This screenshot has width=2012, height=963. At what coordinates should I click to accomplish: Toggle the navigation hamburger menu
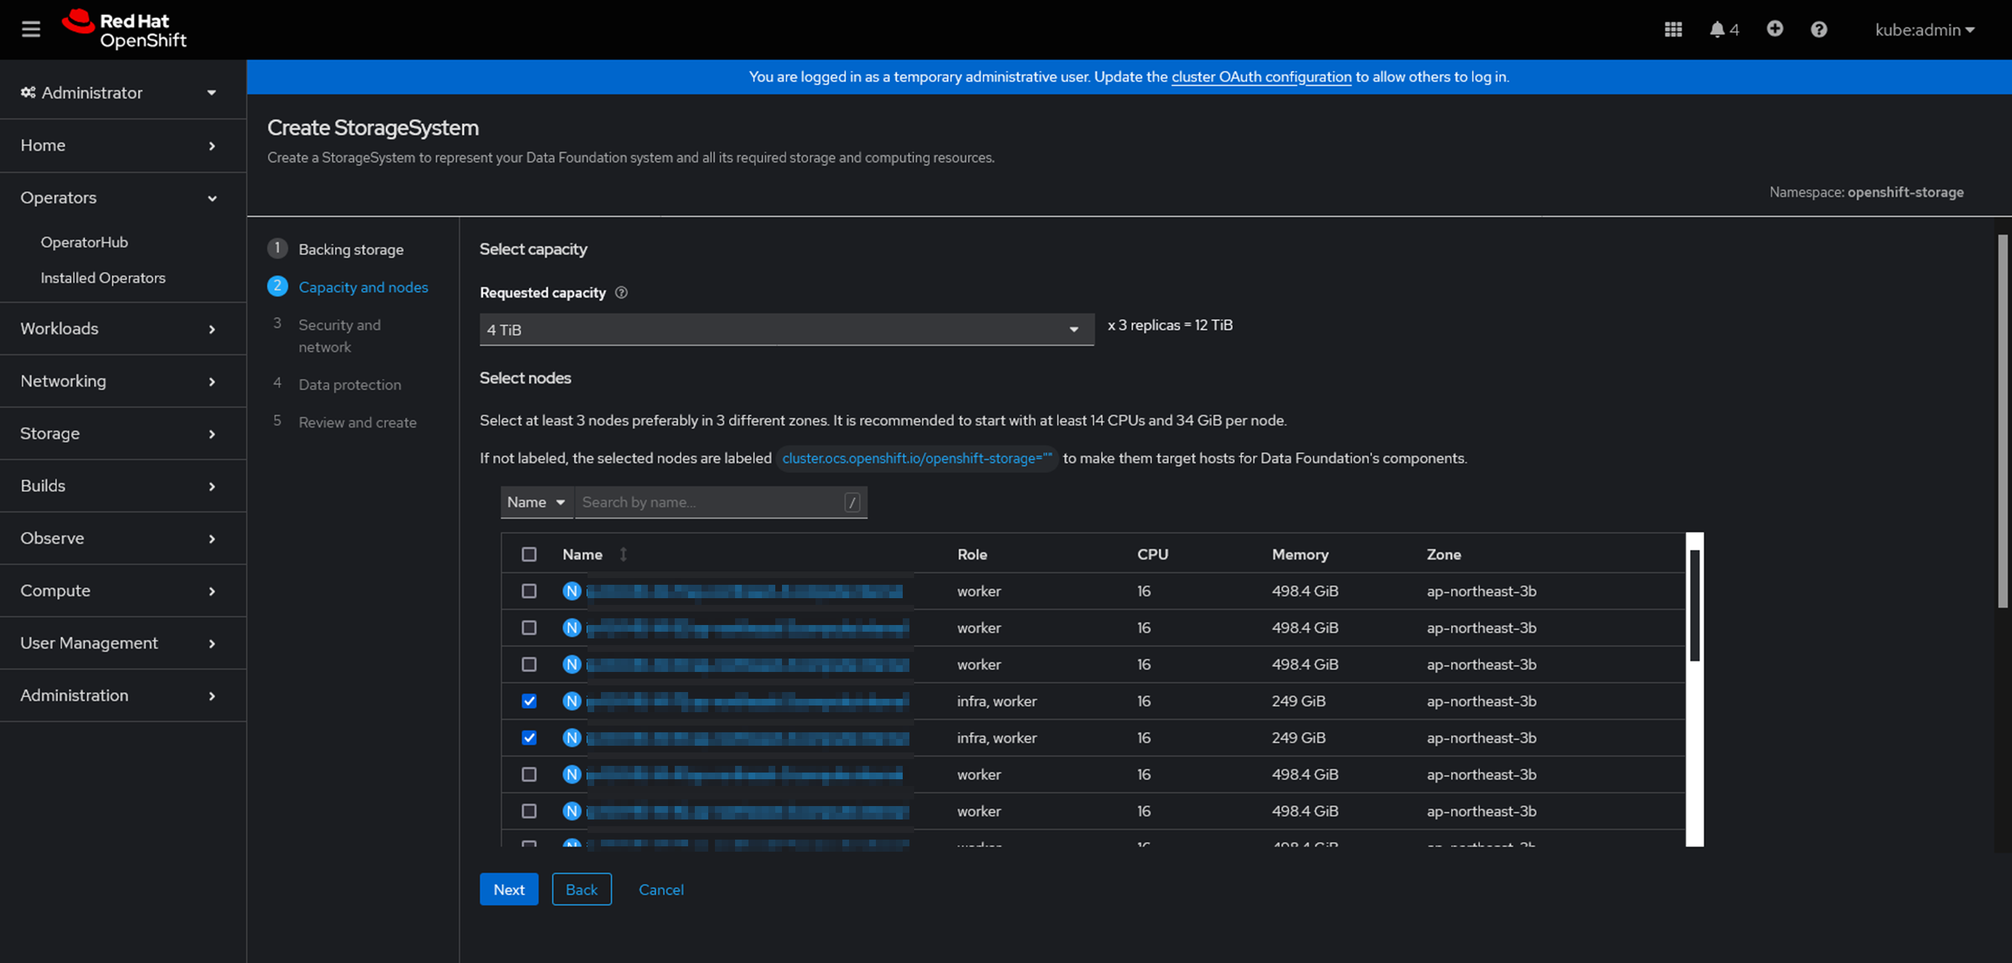click(30, 29)
